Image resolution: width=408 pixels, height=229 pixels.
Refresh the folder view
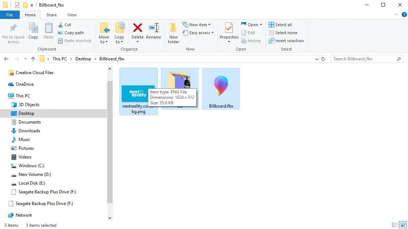[x=323, y=59]
